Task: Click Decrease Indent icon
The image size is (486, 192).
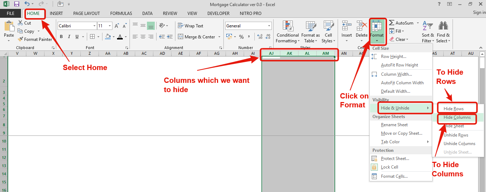Action: (162, 37)
